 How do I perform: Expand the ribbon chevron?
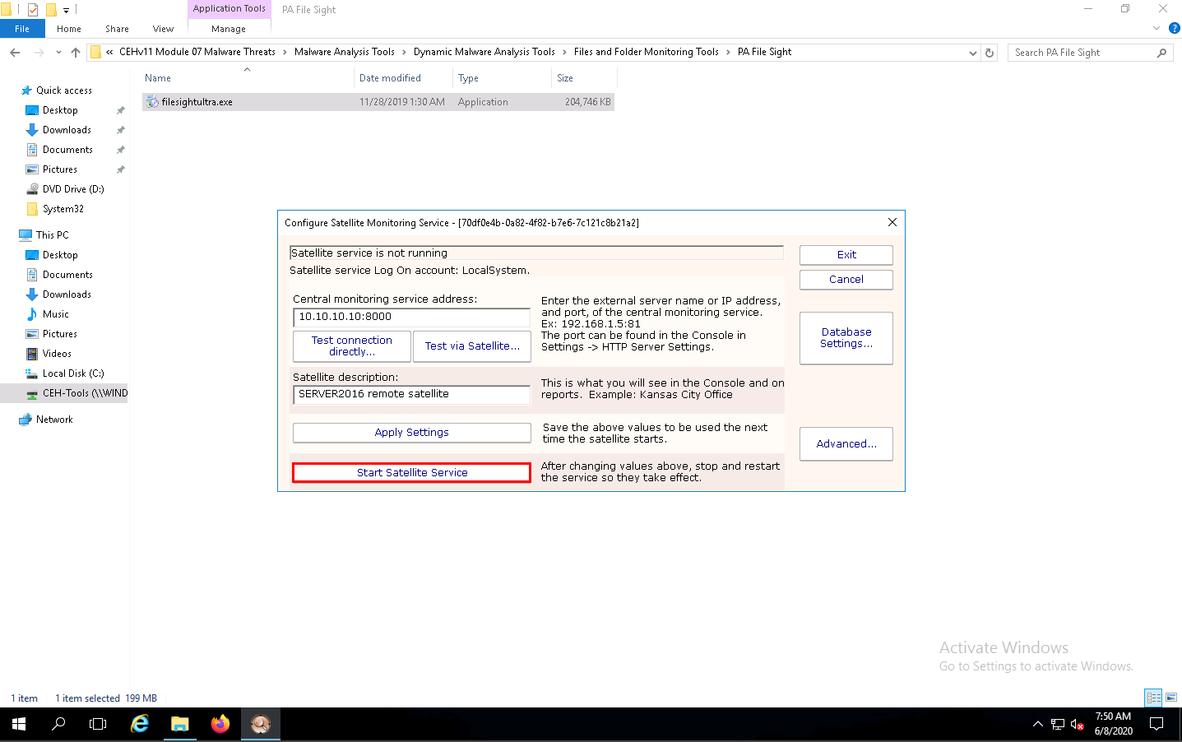pos(1157,28)
